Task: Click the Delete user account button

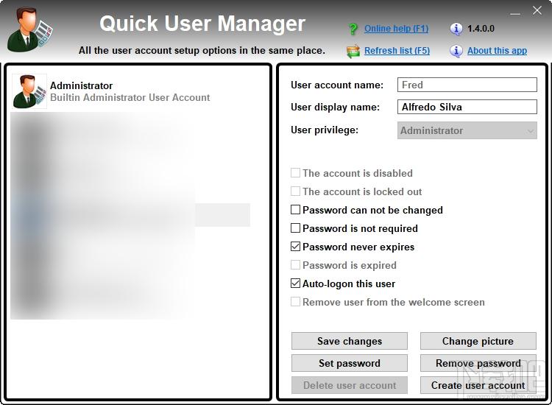Action: tap(349, 385)
